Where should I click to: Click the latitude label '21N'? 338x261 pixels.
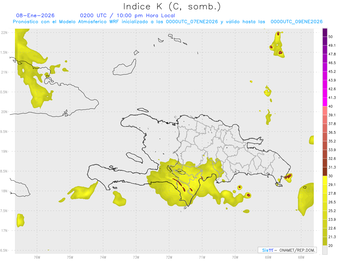4,72
